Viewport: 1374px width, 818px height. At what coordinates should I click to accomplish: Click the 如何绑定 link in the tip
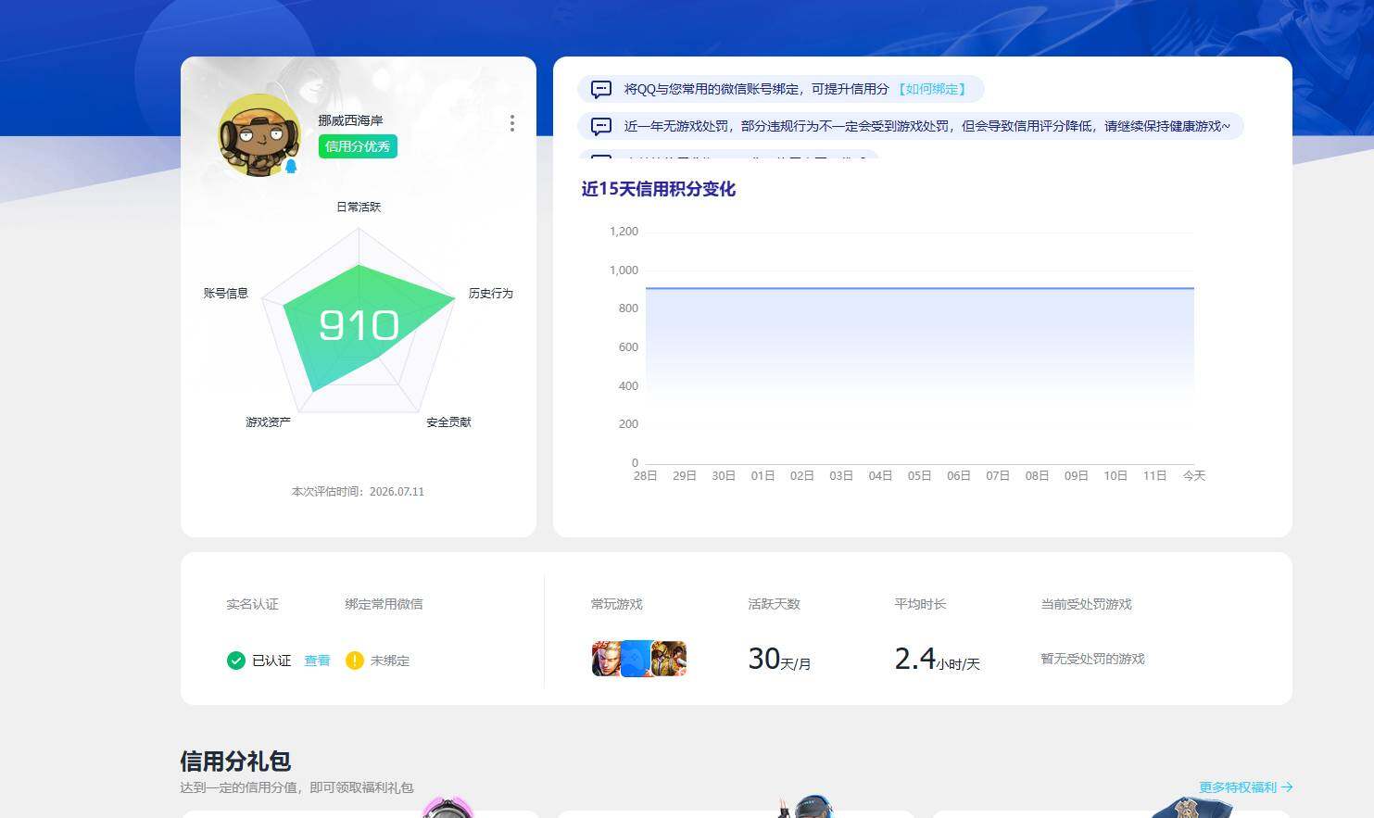[933, 89]
